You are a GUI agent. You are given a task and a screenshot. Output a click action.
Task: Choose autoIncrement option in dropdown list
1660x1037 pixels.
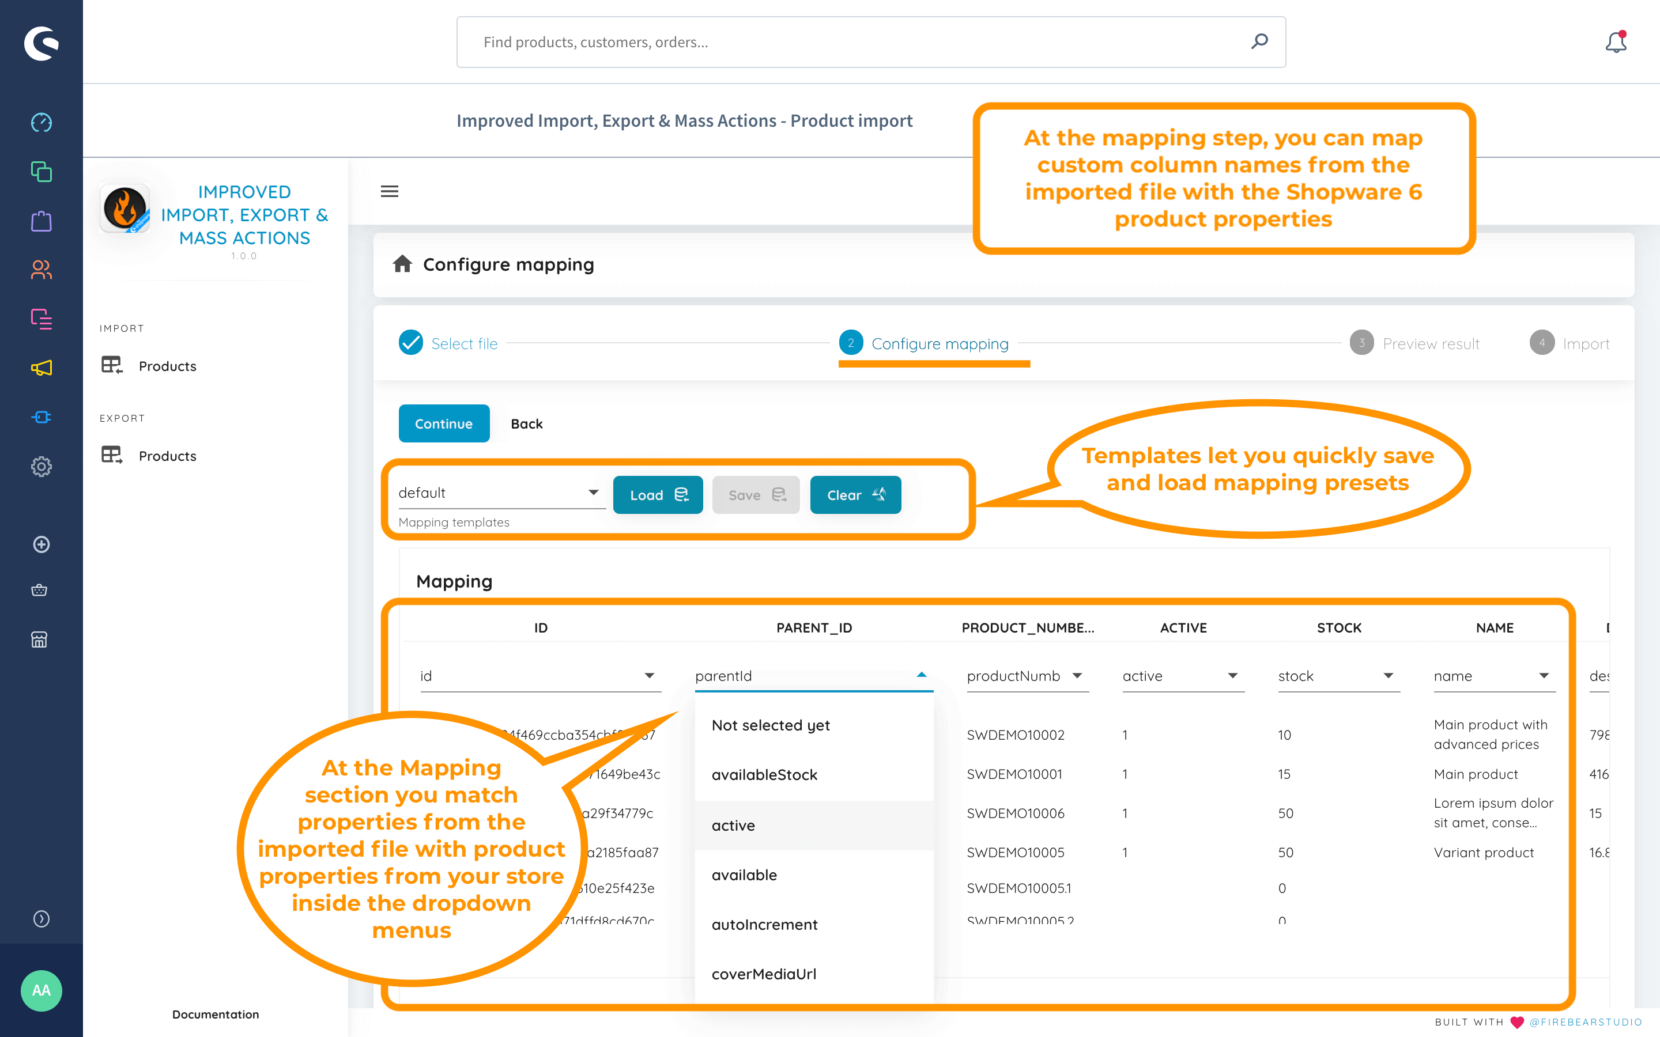tap(764, 925)
